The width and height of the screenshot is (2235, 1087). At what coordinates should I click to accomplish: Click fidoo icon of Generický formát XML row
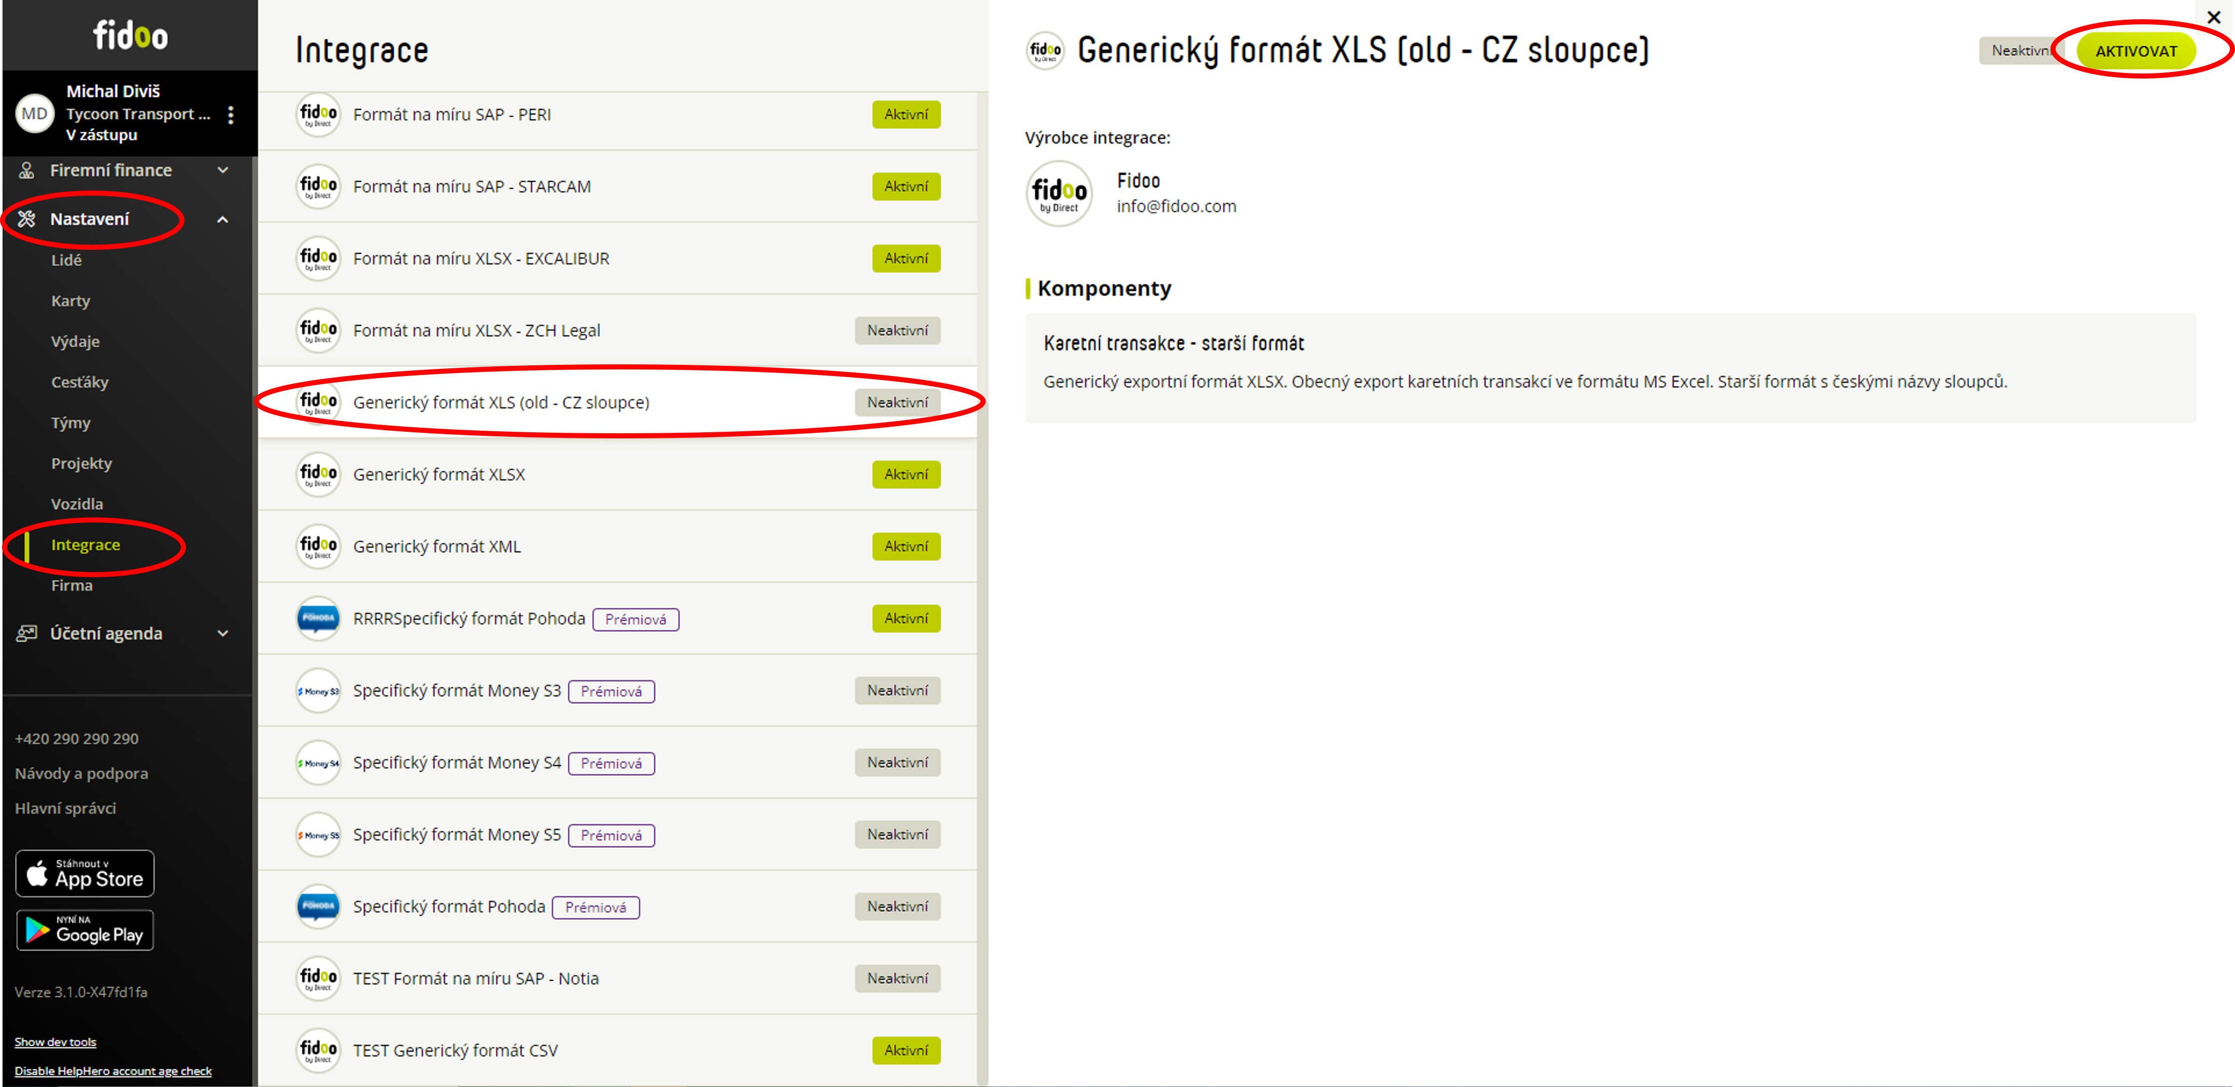(318, 546)
